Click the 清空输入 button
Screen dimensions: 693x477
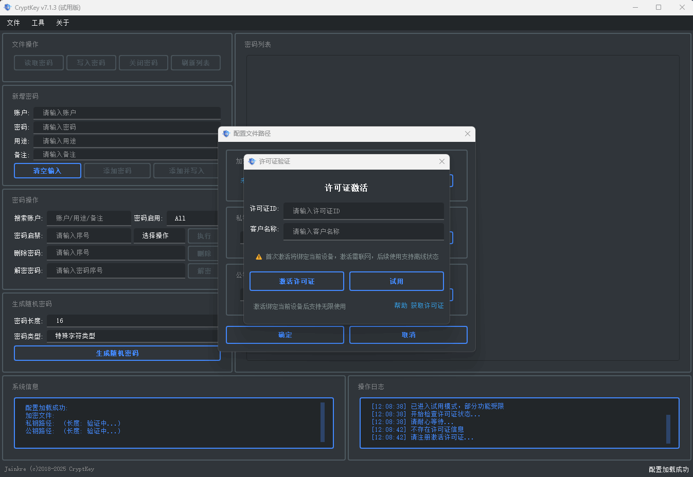click(x=47, y=171)
